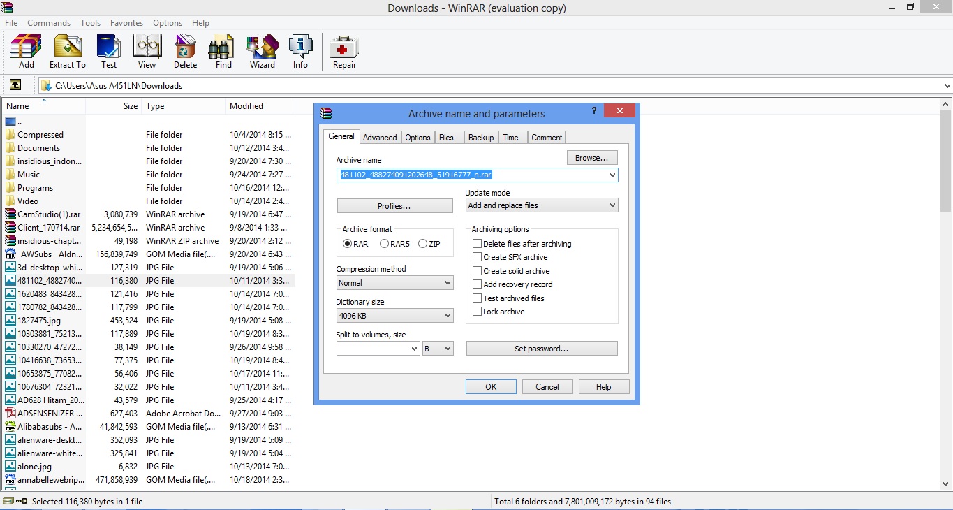Select the RAR archive format
Screen dimensions: 953x510
[x=347, y=244]
